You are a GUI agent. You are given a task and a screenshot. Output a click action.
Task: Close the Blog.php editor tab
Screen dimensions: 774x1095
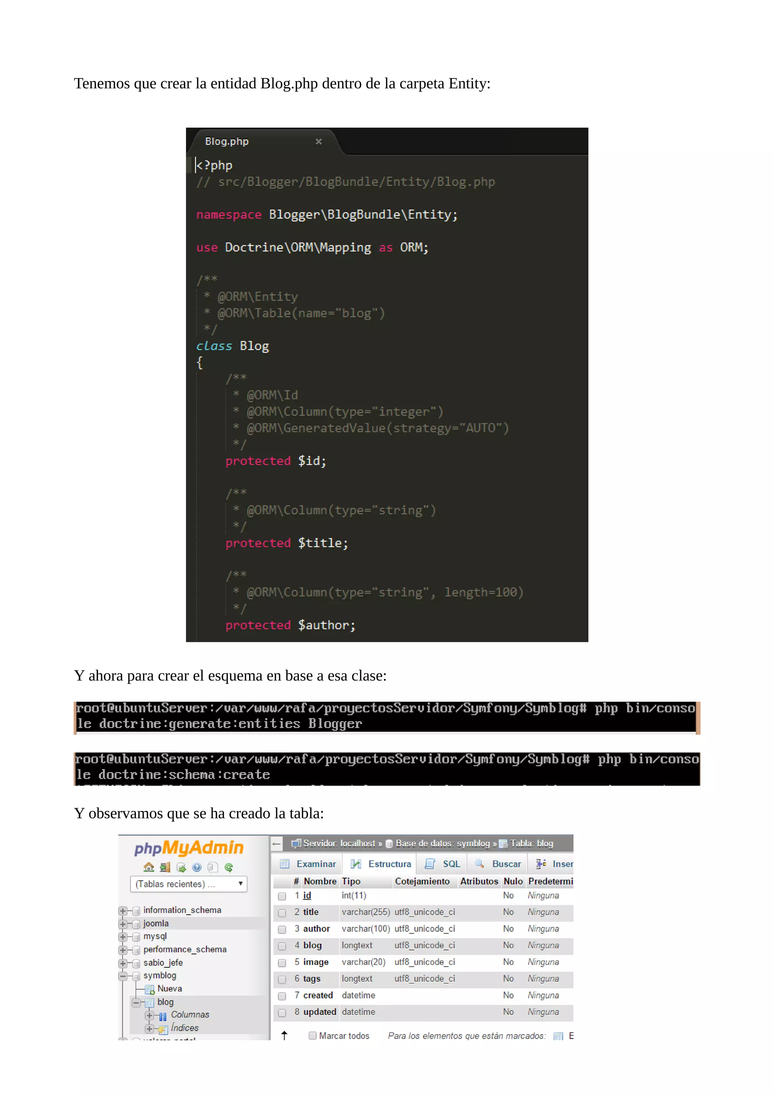pos(319,142)
